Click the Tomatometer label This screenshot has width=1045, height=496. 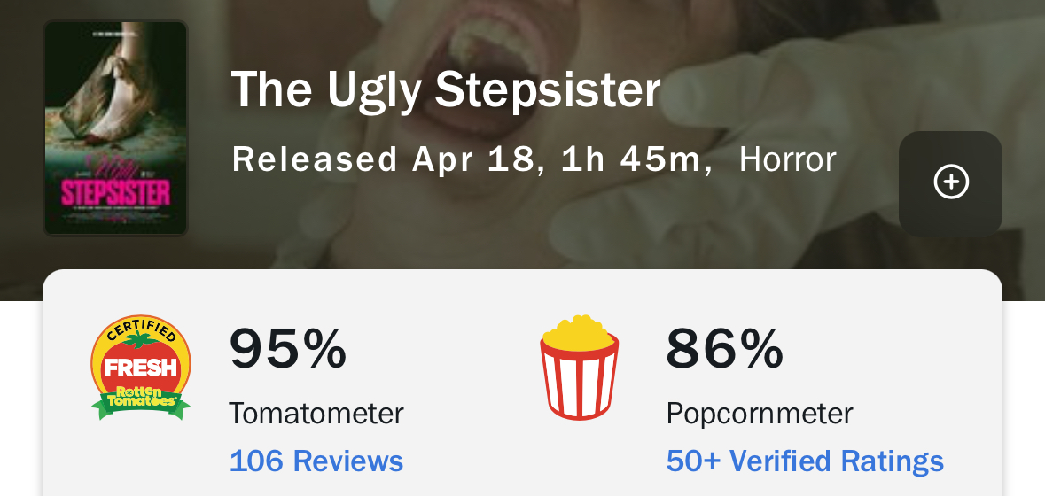coord(316,414)
